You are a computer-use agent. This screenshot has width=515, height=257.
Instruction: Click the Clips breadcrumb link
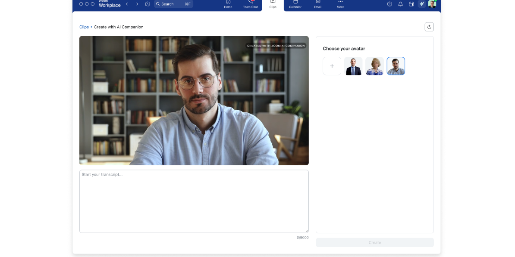[84, 27]
